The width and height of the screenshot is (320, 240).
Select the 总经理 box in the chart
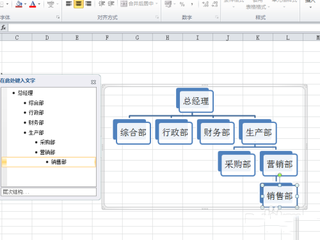click(x=196, y=101)
